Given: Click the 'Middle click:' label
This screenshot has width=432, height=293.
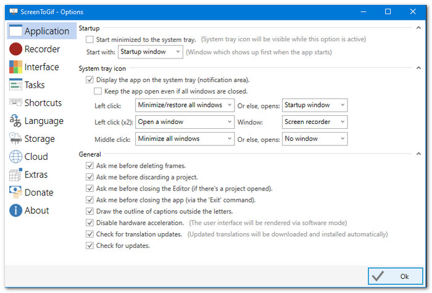Looking at the screenshot, I should click(x=112, y=139).
